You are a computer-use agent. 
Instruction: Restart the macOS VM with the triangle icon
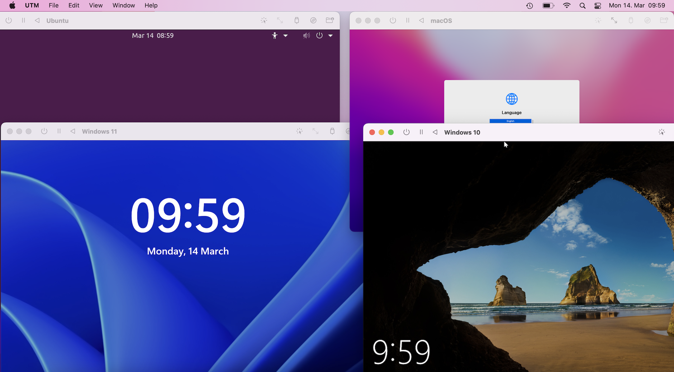[422, 20]
